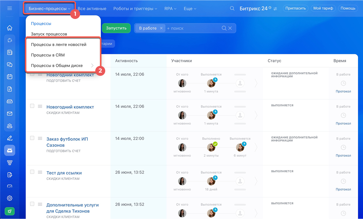
Task: Open the people groups icon in sidebar
Action: 10,126
